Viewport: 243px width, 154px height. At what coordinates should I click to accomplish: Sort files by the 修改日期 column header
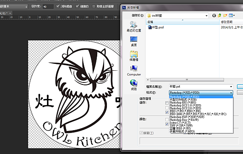tap(231, 22)
